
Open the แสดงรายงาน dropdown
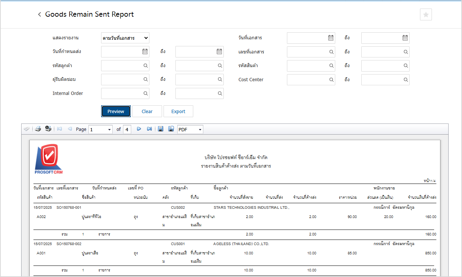click(x=125, y=38)
